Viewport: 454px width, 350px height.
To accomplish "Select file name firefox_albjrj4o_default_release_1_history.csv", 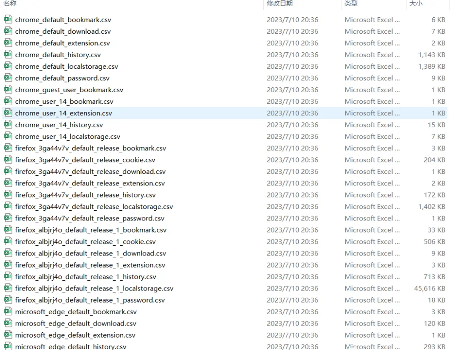I will (x=86, y=277).
